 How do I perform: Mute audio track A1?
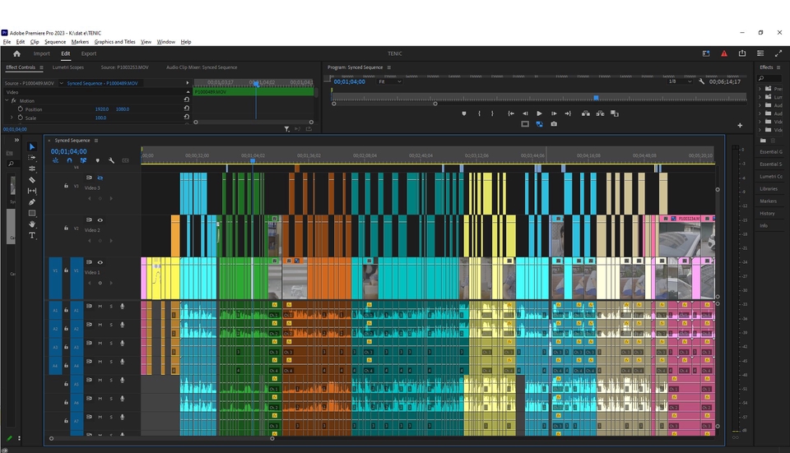[100, 306]
